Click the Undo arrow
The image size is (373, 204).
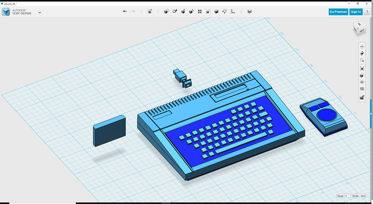click(x=125, y=12)
